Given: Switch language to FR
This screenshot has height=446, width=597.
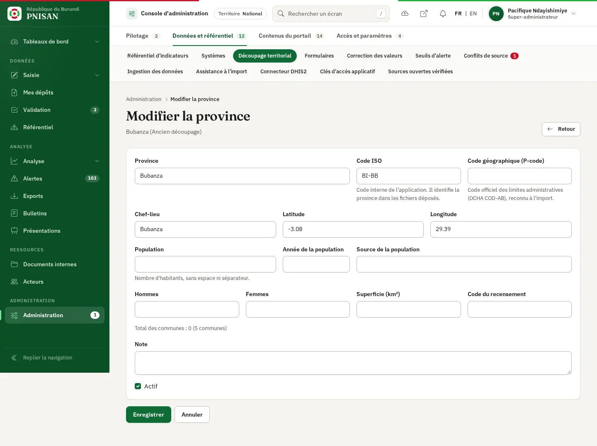Looking at the screenshot, I should coord(458,14).
